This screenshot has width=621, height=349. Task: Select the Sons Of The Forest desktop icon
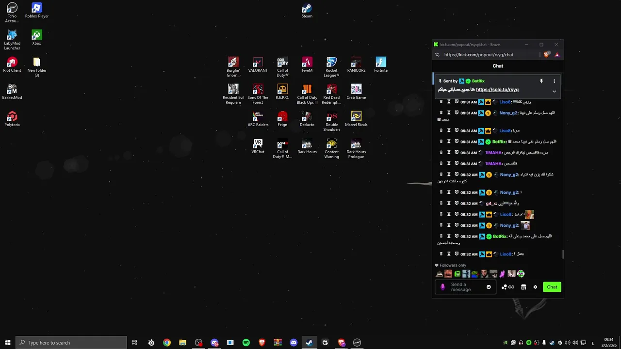click(x=258, y=95)
